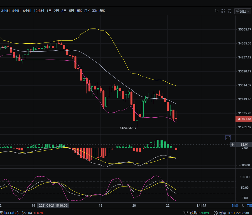Choose the 12小时 interval
This screenshot has width=252, height=215.
point(39,11)
